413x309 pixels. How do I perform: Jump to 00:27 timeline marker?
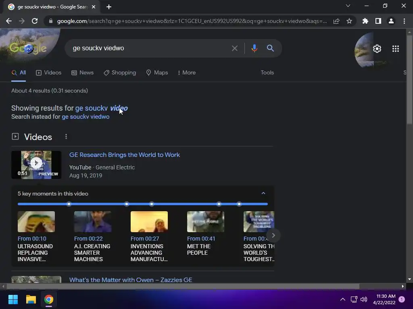tap(152, 204)
